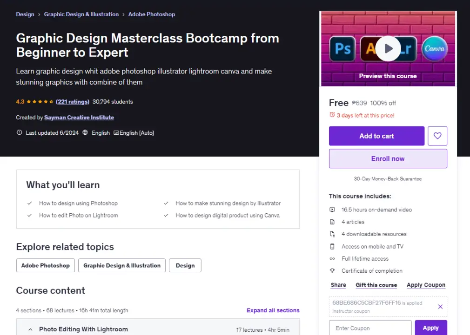Click 'How to design using Photoshop' text

78,203
